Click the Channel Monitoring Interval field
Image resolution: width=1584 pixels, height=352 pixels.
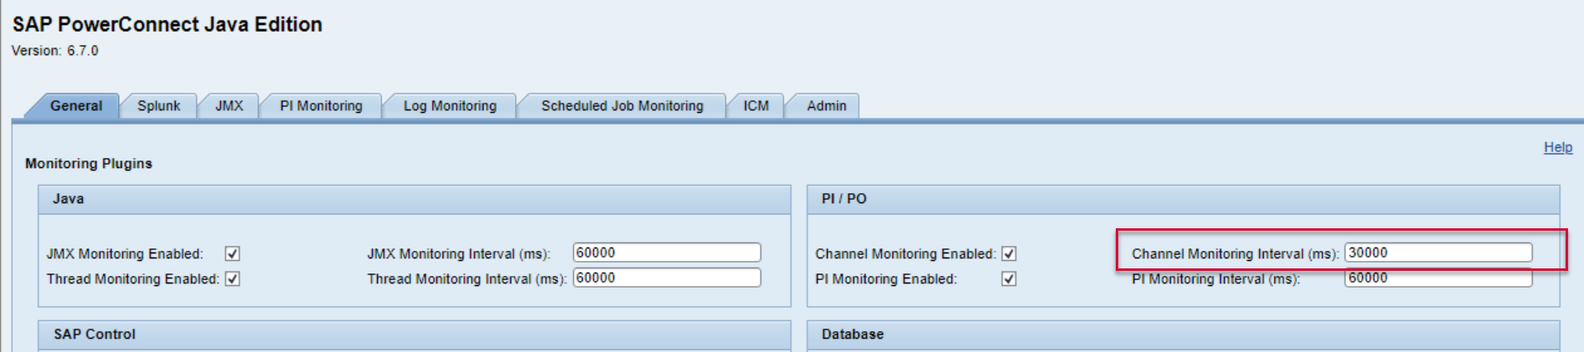1437,253
